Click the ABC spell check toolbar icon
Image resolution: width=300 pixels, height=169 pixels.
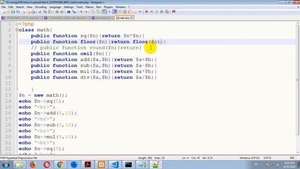click(174, 12)
